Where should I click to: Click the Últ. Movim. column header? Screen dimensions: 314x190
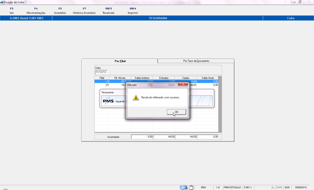point(120,78)
